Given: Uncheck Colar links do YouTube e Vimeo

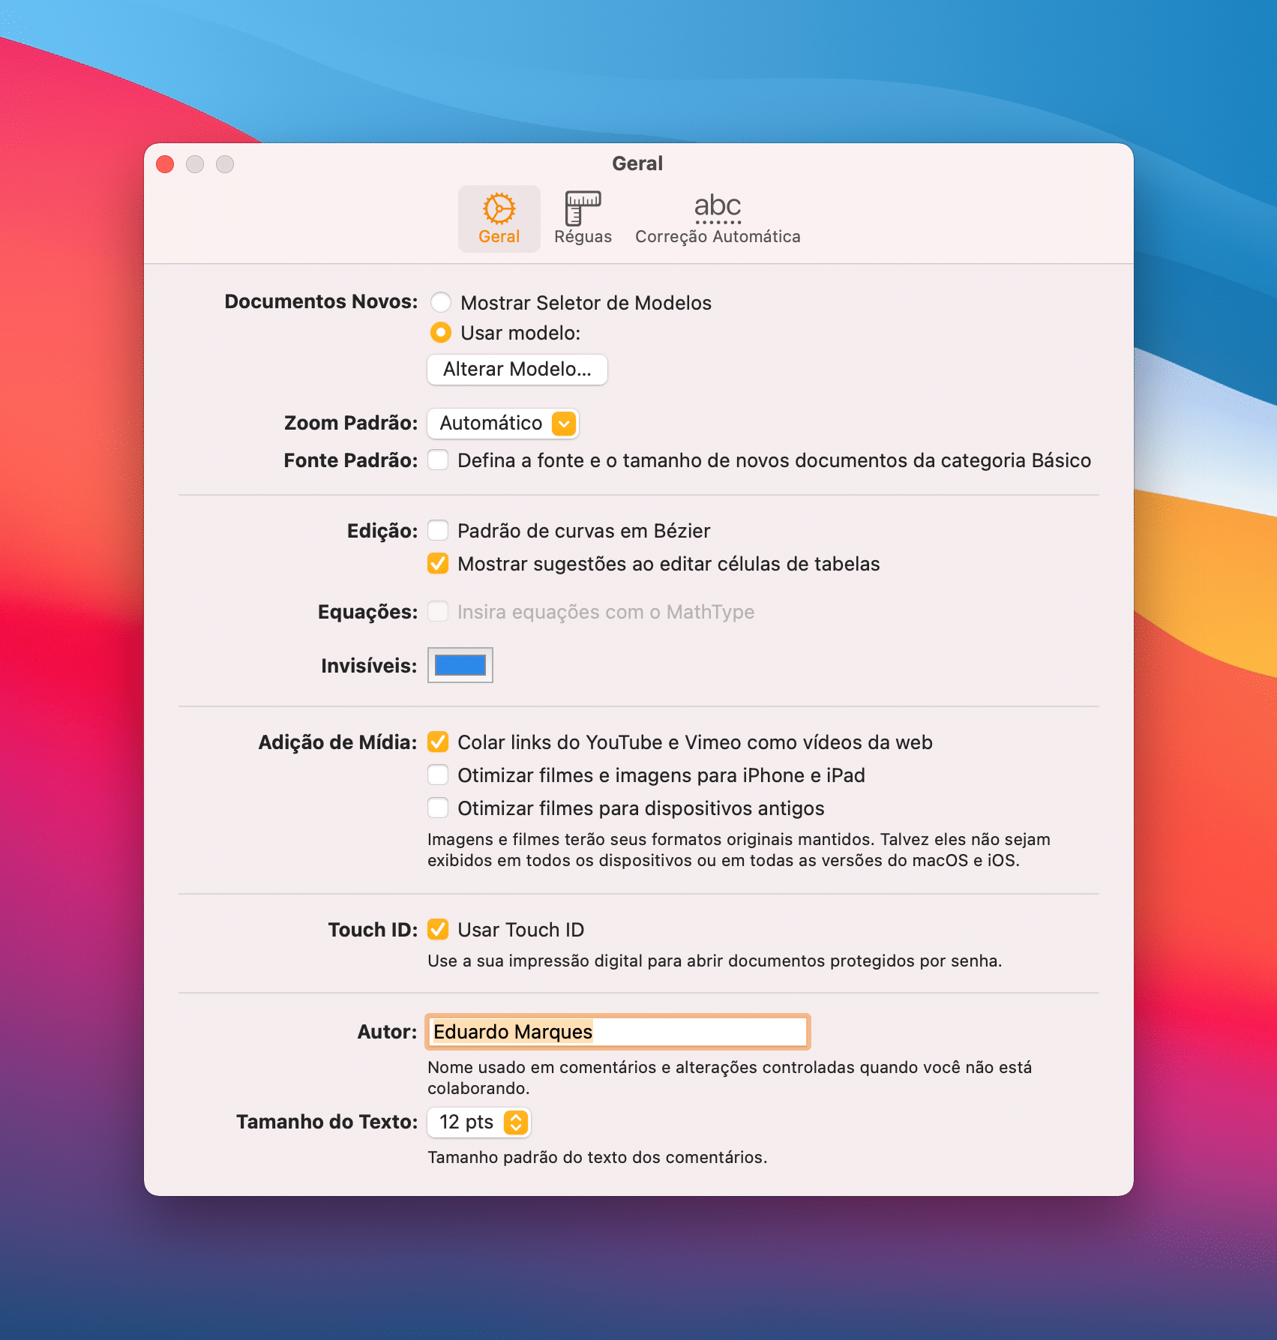Looking at the screenshot, I should coord(438,742).
